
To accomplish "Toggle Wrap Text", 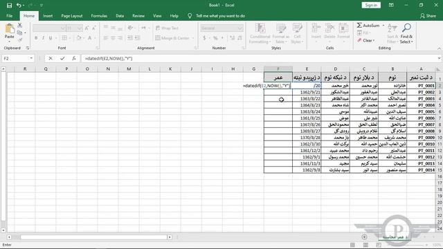I will point(168,28).
